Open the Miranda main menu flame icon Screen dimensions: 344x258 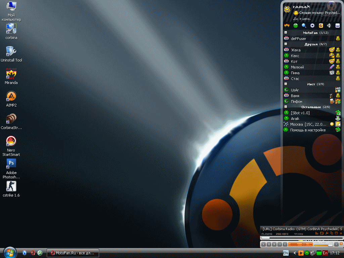tap(287, 26)
